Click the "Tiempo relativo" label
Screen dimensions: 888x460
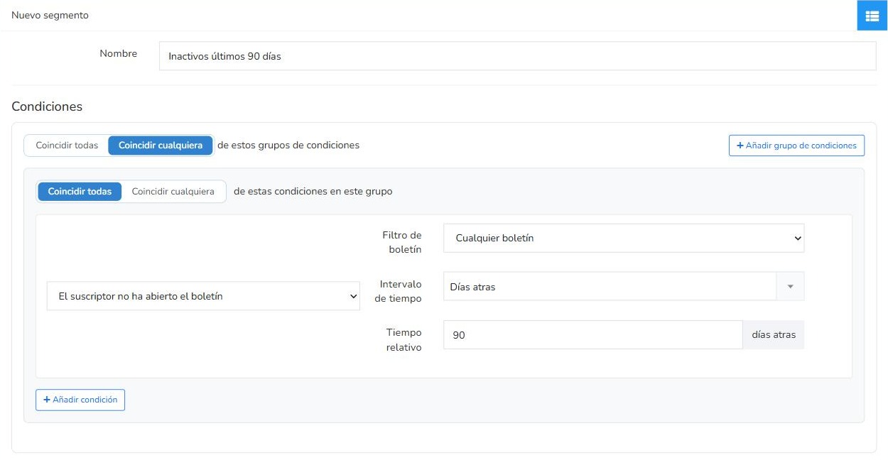(404, 340)
